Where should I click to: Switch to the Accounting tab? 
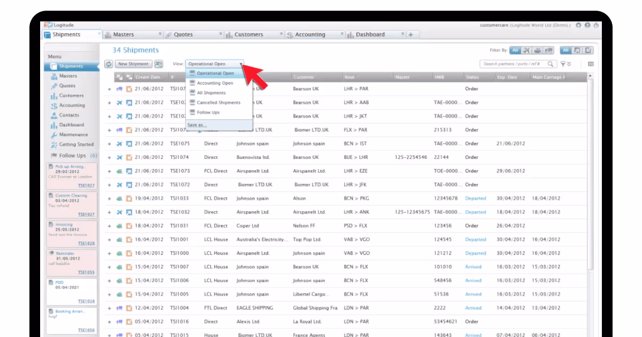316,35
